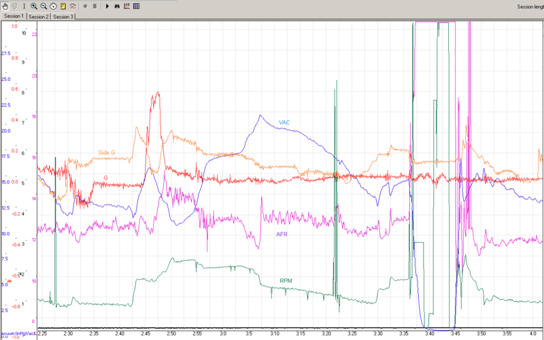Open the Session 3 tab
The height and width of the screenshot is (340, 544).
[x=63, y=16]
